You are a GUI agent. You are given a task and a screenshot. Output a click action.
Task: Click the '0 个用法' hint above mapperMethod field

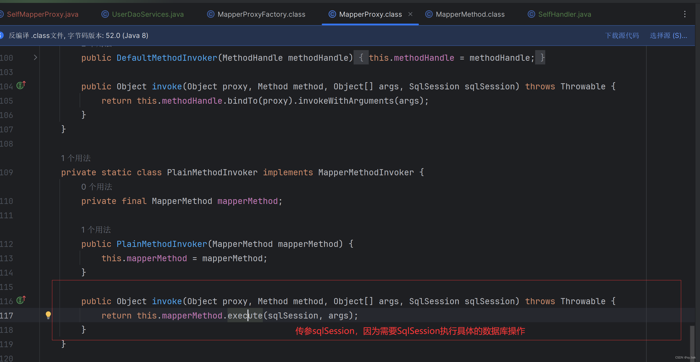coord(97,187)
